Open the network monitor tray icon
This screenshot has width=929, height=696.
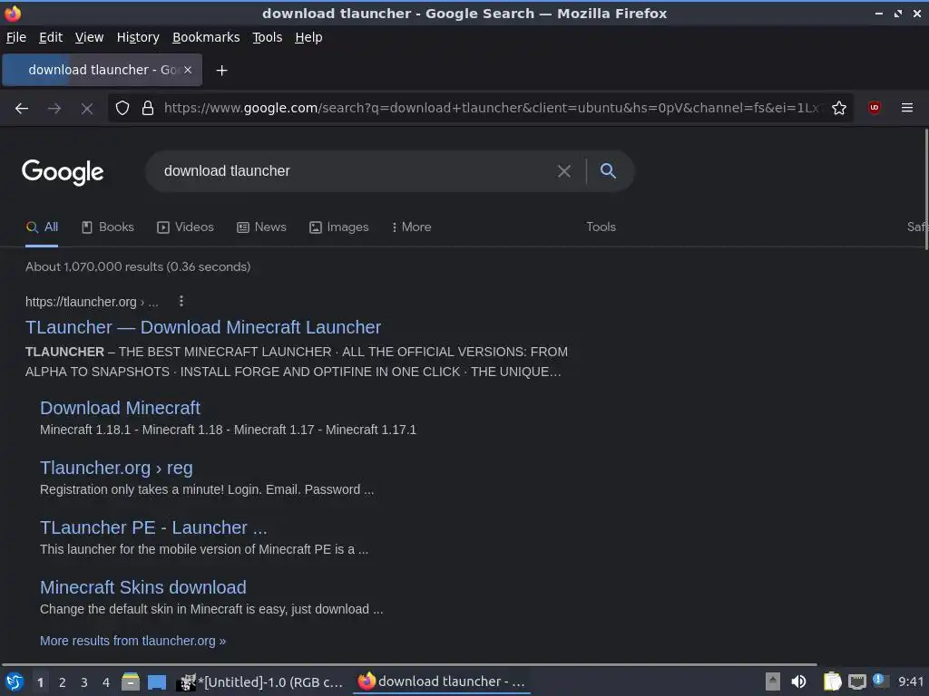pyautogui.click(x=856, y=681)
